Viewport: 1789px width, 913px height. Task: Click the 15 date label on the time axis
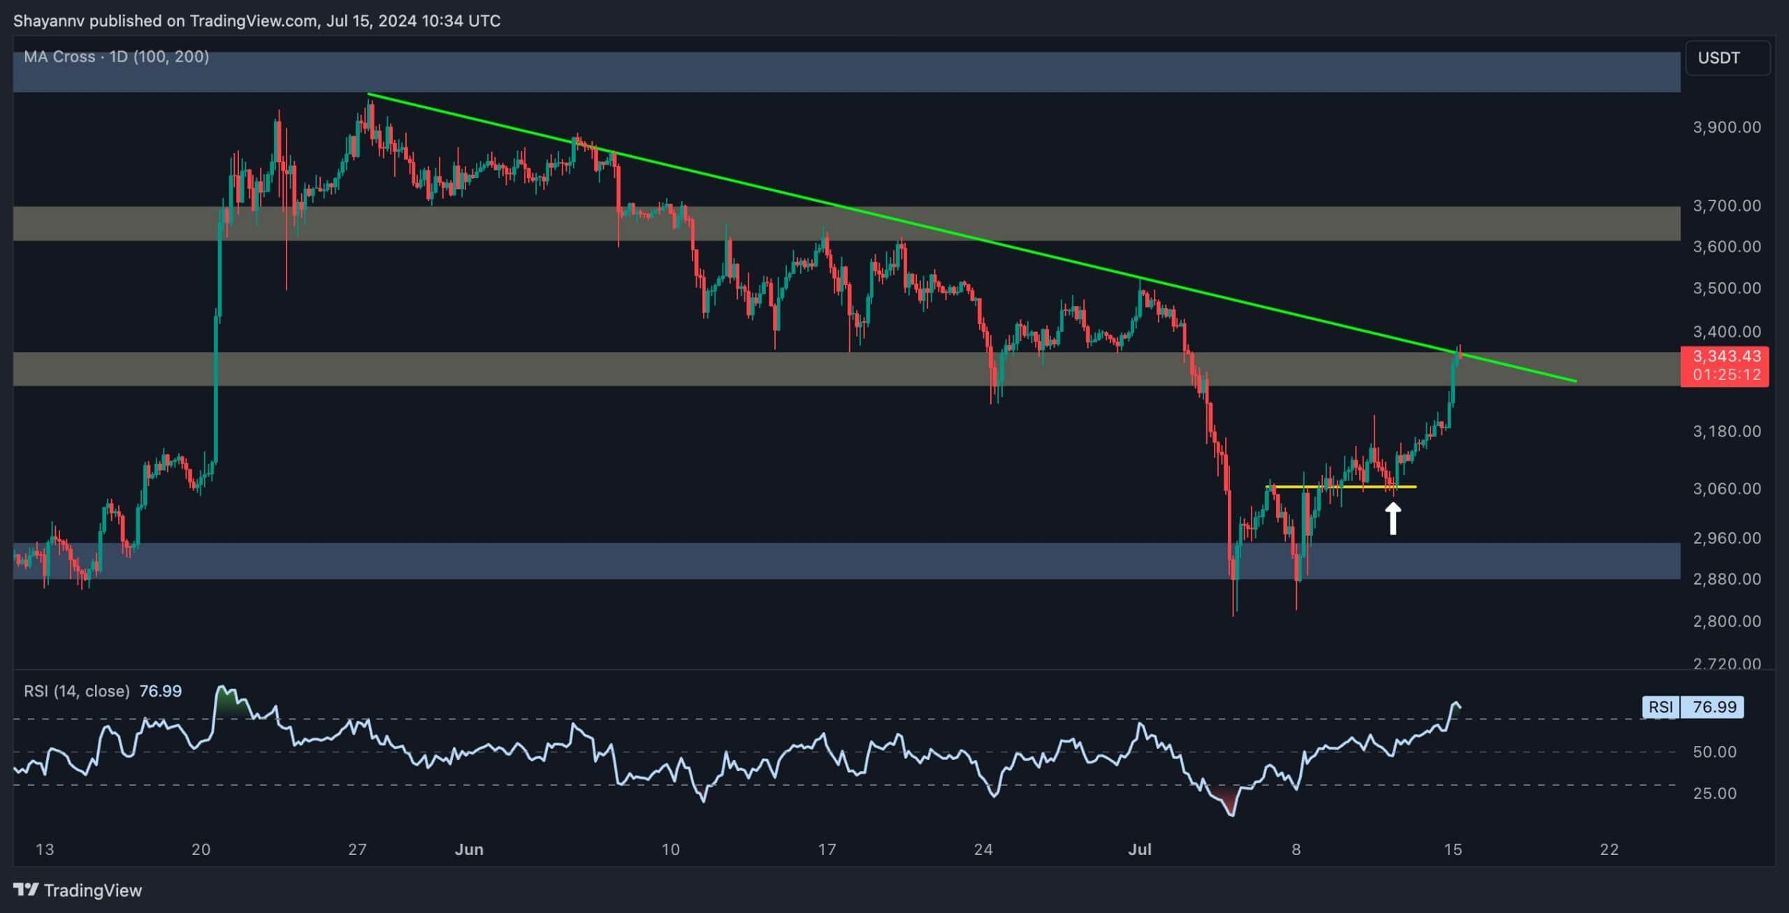1453,849
